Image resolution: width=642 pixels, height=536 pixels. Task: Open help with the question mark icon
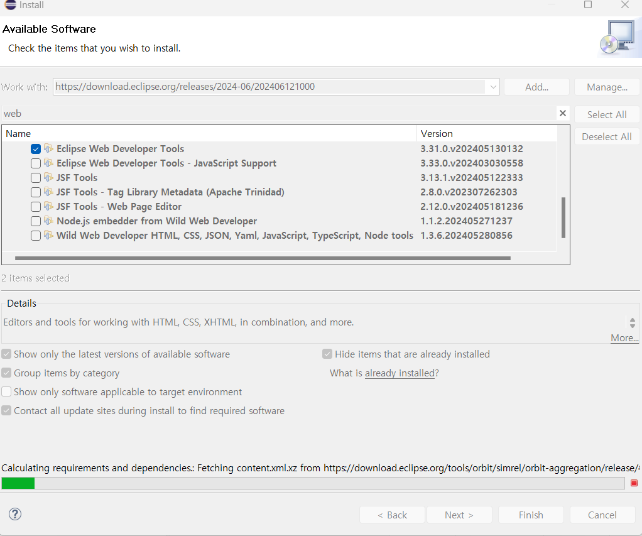(15, 514)
